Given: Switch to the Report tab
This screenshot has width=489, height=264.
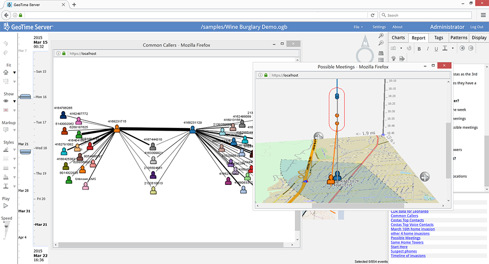Looking at the screenshot, I should point(418,38).
